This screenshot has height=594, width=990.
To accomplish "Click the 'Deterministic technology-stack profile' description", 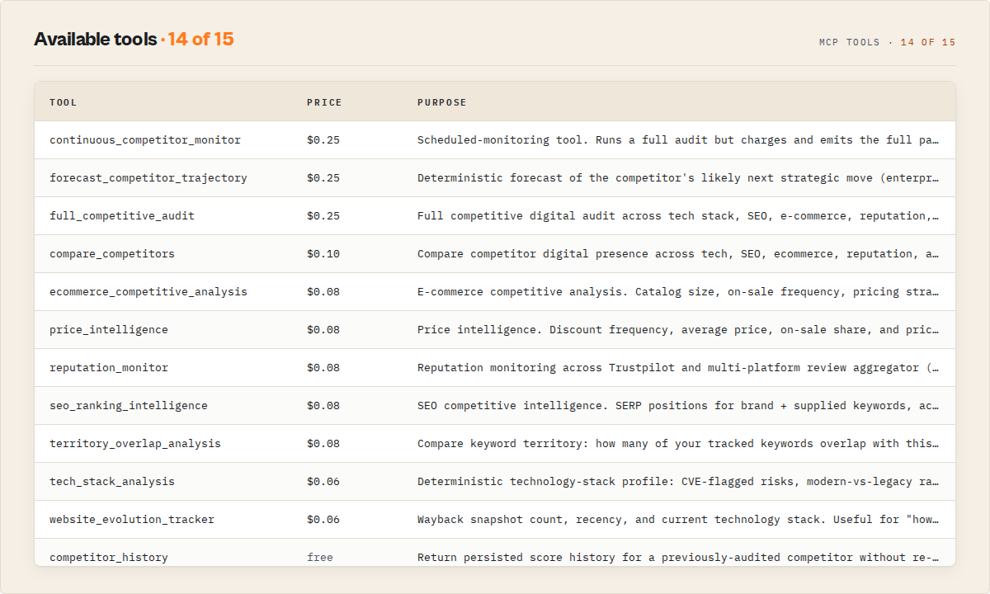I will (x=678, y=482).
